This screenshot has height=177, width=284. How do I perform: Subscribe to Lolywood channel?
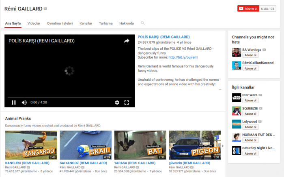[250, 127]
